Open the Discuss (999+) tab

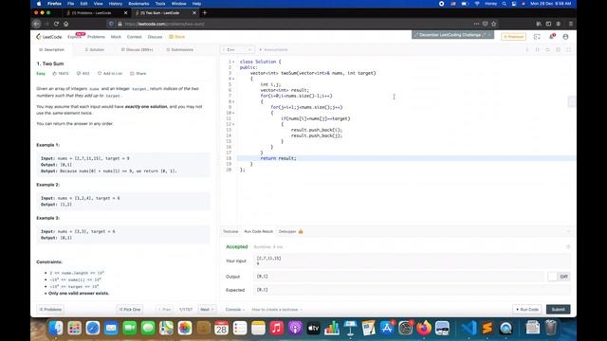137,50
